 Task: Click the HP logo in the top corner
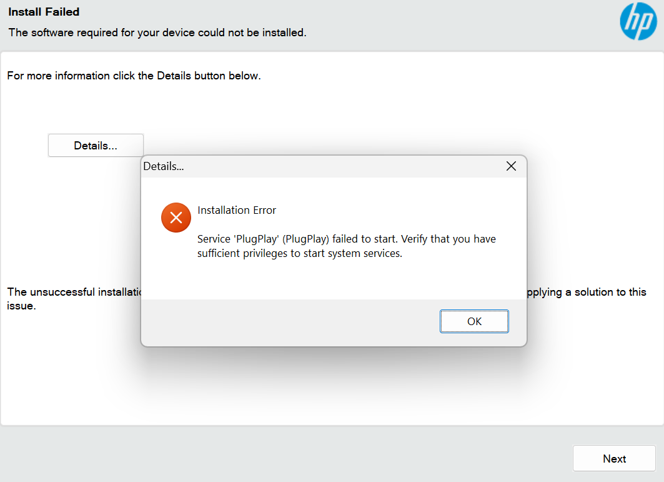pos(638,21)
